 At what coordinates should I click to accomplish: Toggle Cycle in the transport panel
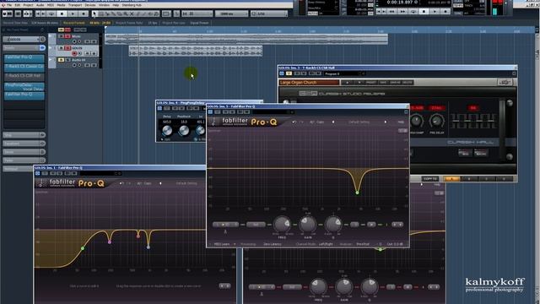(413, 11)
